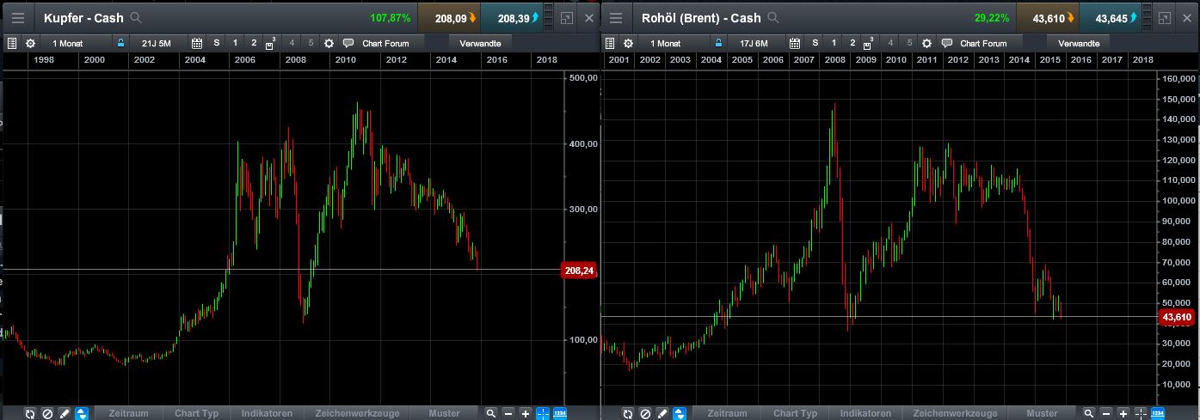Open Chart Typ menu on Kupfer chart
Image resolution: width=1200 pixels, height=420 pixels.
pyautogui.click(x=196, y=413)
